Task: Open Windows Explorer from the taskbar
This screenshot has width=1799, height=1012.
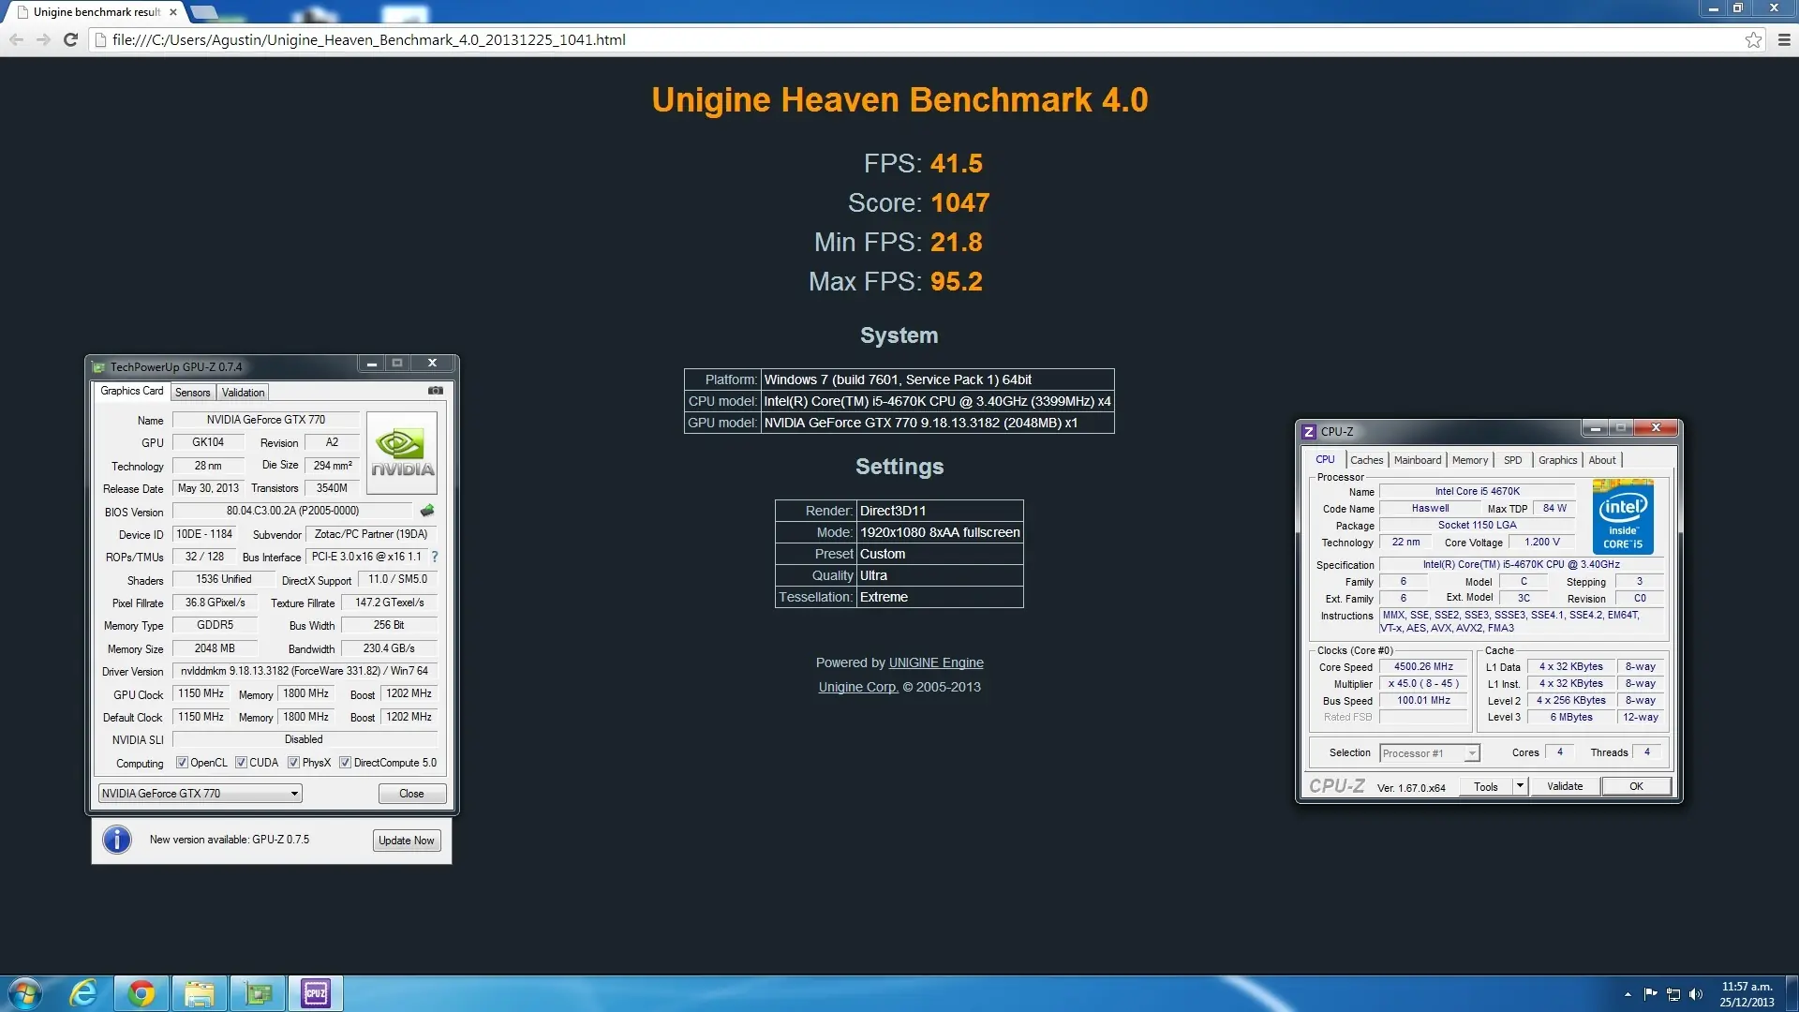Action: [x=200, y=993]
